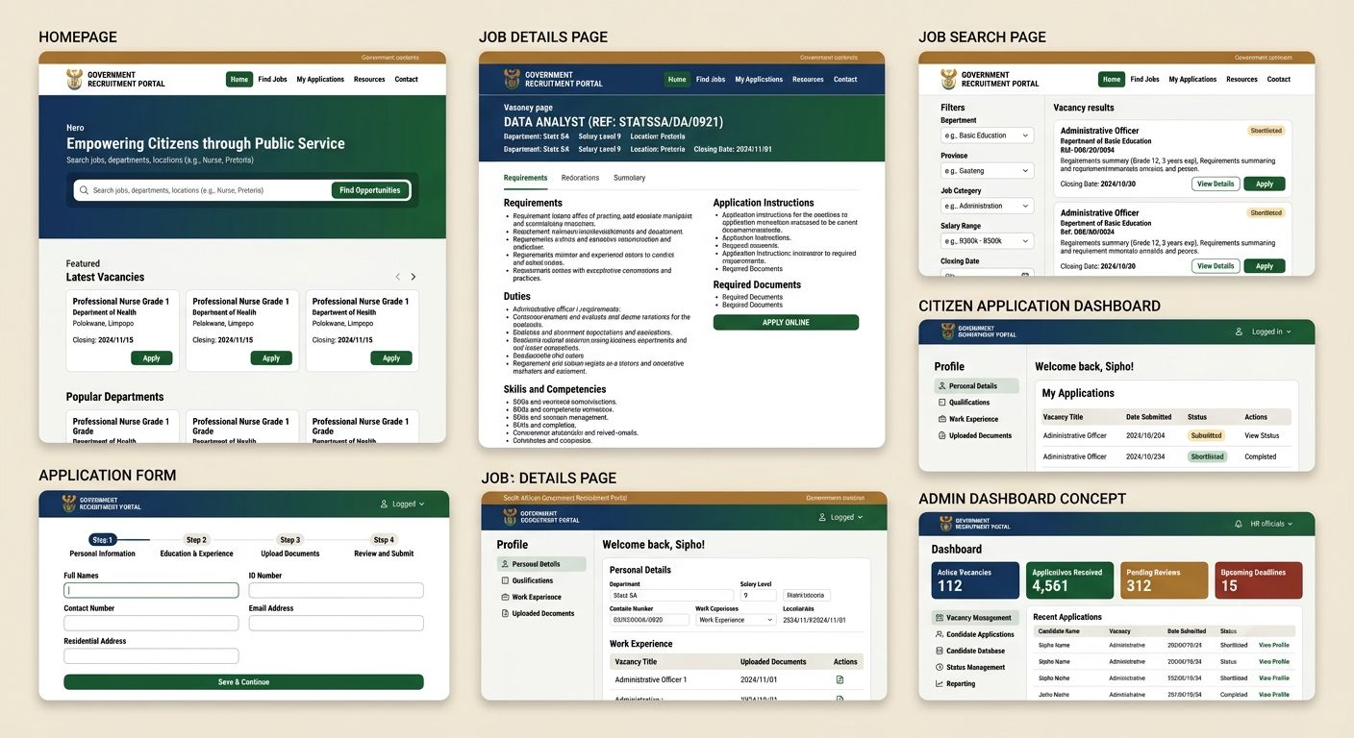This screenshot has width=1354, height=738.
Task: Click the blue Active Vacancies 112 card
Action: 975,580
